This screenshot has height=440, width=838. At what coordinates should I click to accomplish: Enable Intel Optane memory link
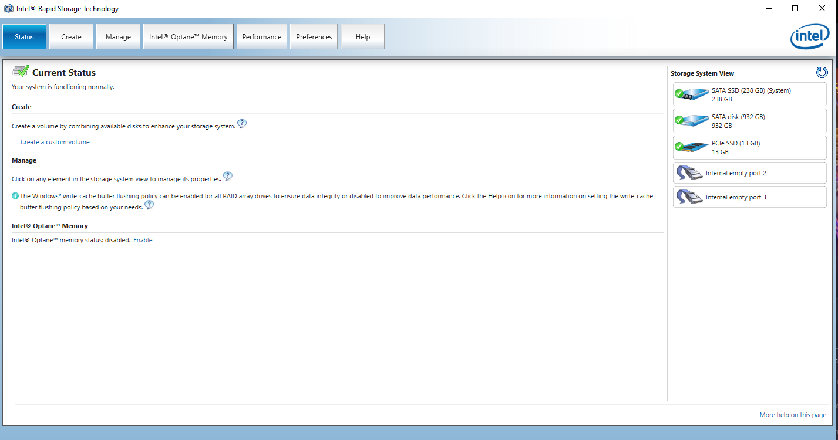[x=143, y=240]
